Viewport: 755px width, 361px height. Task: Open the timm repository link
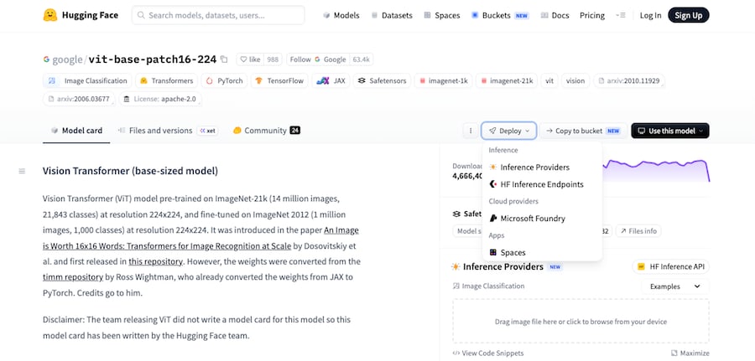click(73, 277)
